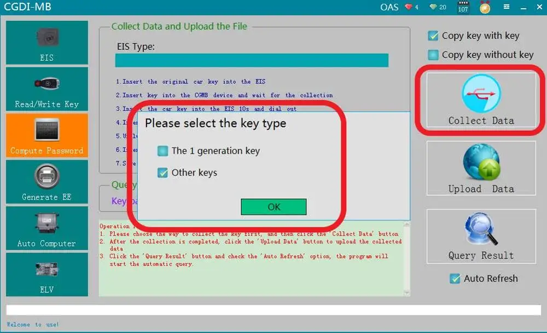Click the operation log scrollbar
Image resolution: width=547 pixels, height=333 pixels.
(x=407, y=259)
